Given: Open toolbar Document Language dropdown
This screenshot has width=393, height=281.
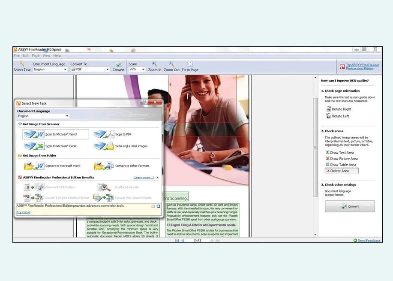Looking at the screenshot, I should pos(66,69).
